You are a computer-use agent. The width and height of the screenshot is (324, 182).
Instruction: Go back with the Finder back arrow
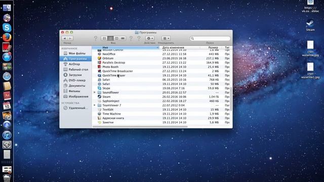[x=64, y=38]
